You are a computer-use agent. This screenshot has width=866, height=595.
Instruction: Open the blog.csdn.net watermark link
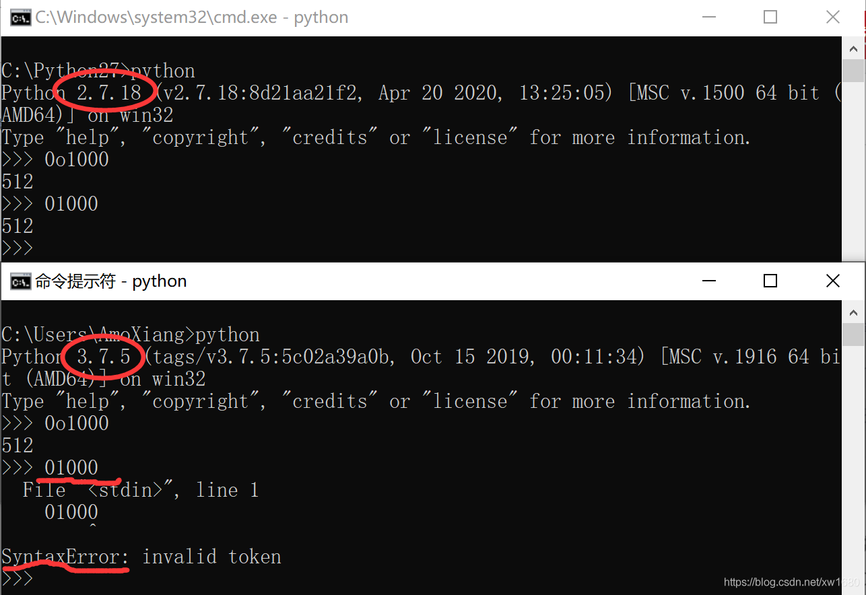[791, 582]
